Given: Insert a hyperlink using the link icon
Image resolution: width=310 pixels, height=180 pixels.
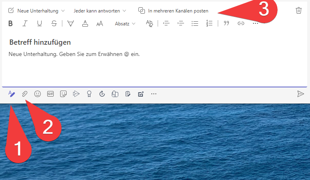Looking at the screenshot, I should click(241, 23).
